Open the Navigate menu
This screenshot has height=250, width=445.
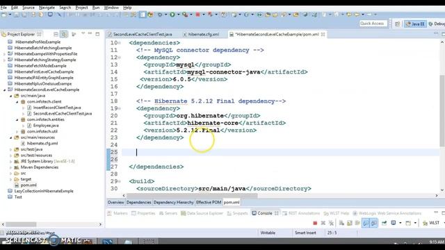point(47,8)
